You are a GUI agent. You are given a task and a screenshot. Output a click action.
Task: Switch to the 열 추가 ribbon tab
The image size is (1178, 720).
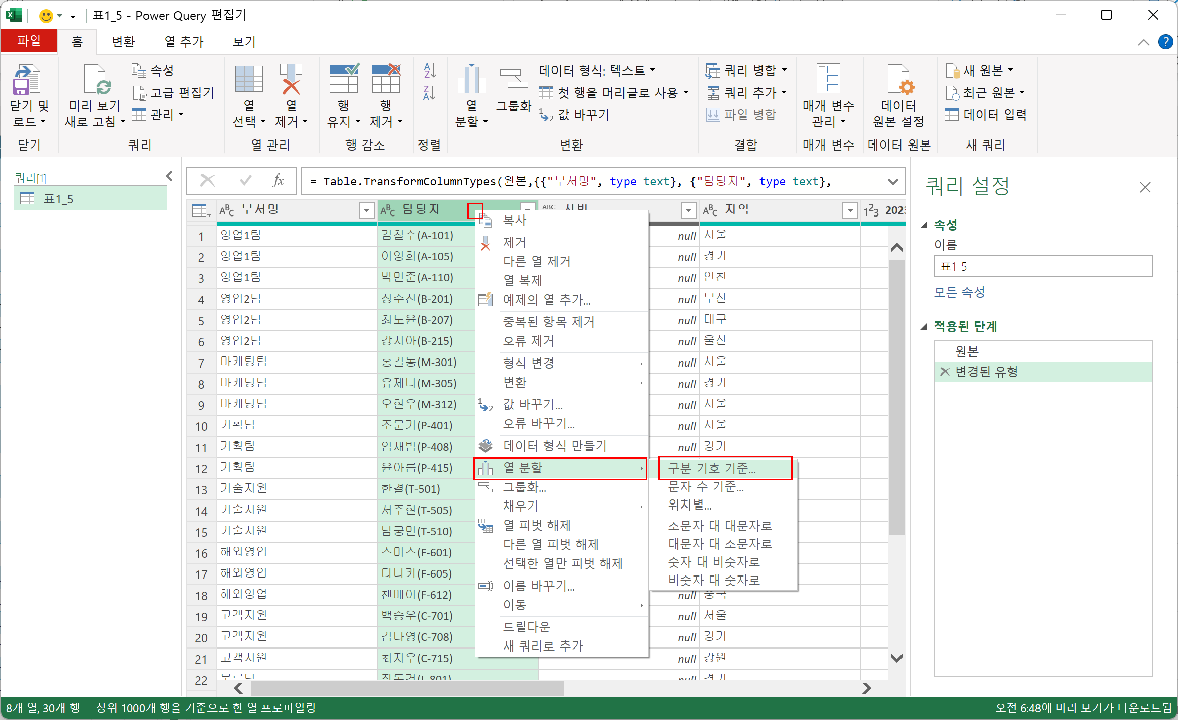(184, 42)
